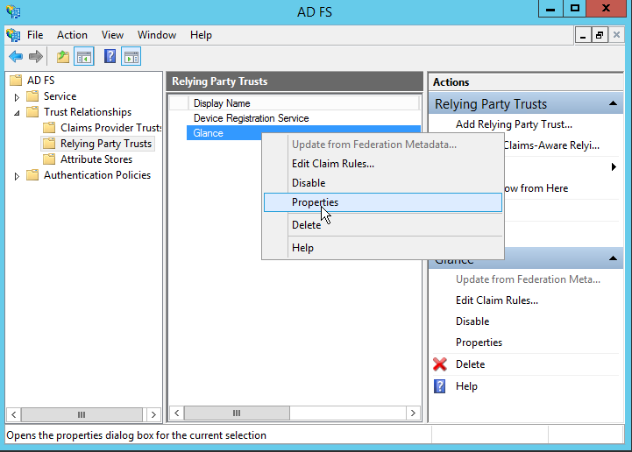Click the Back arrow toolbar icon
The width and height of the screenshot is (632, 452).
[x=16, y=57]
